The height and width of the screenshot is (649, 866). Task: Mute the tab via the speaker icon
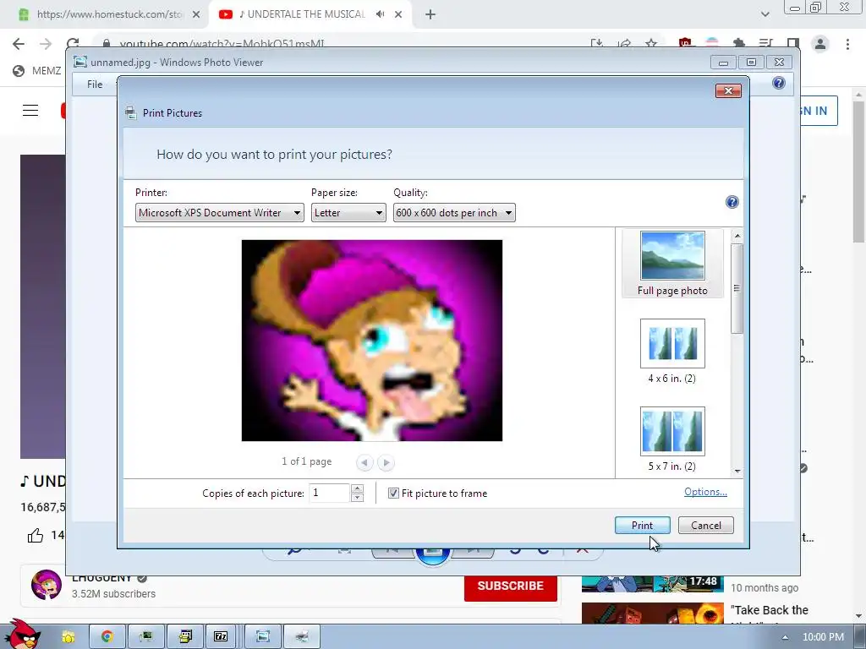[x=380, y=14]
